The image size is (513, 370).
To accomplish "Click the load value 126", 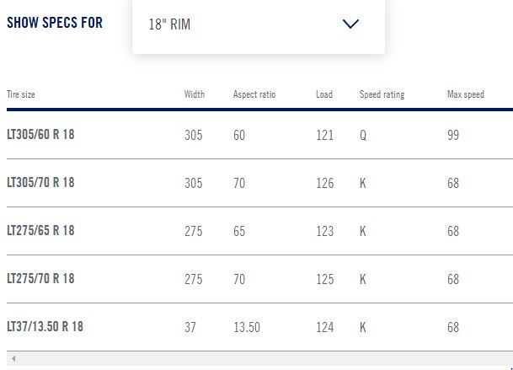I will 325,183.
